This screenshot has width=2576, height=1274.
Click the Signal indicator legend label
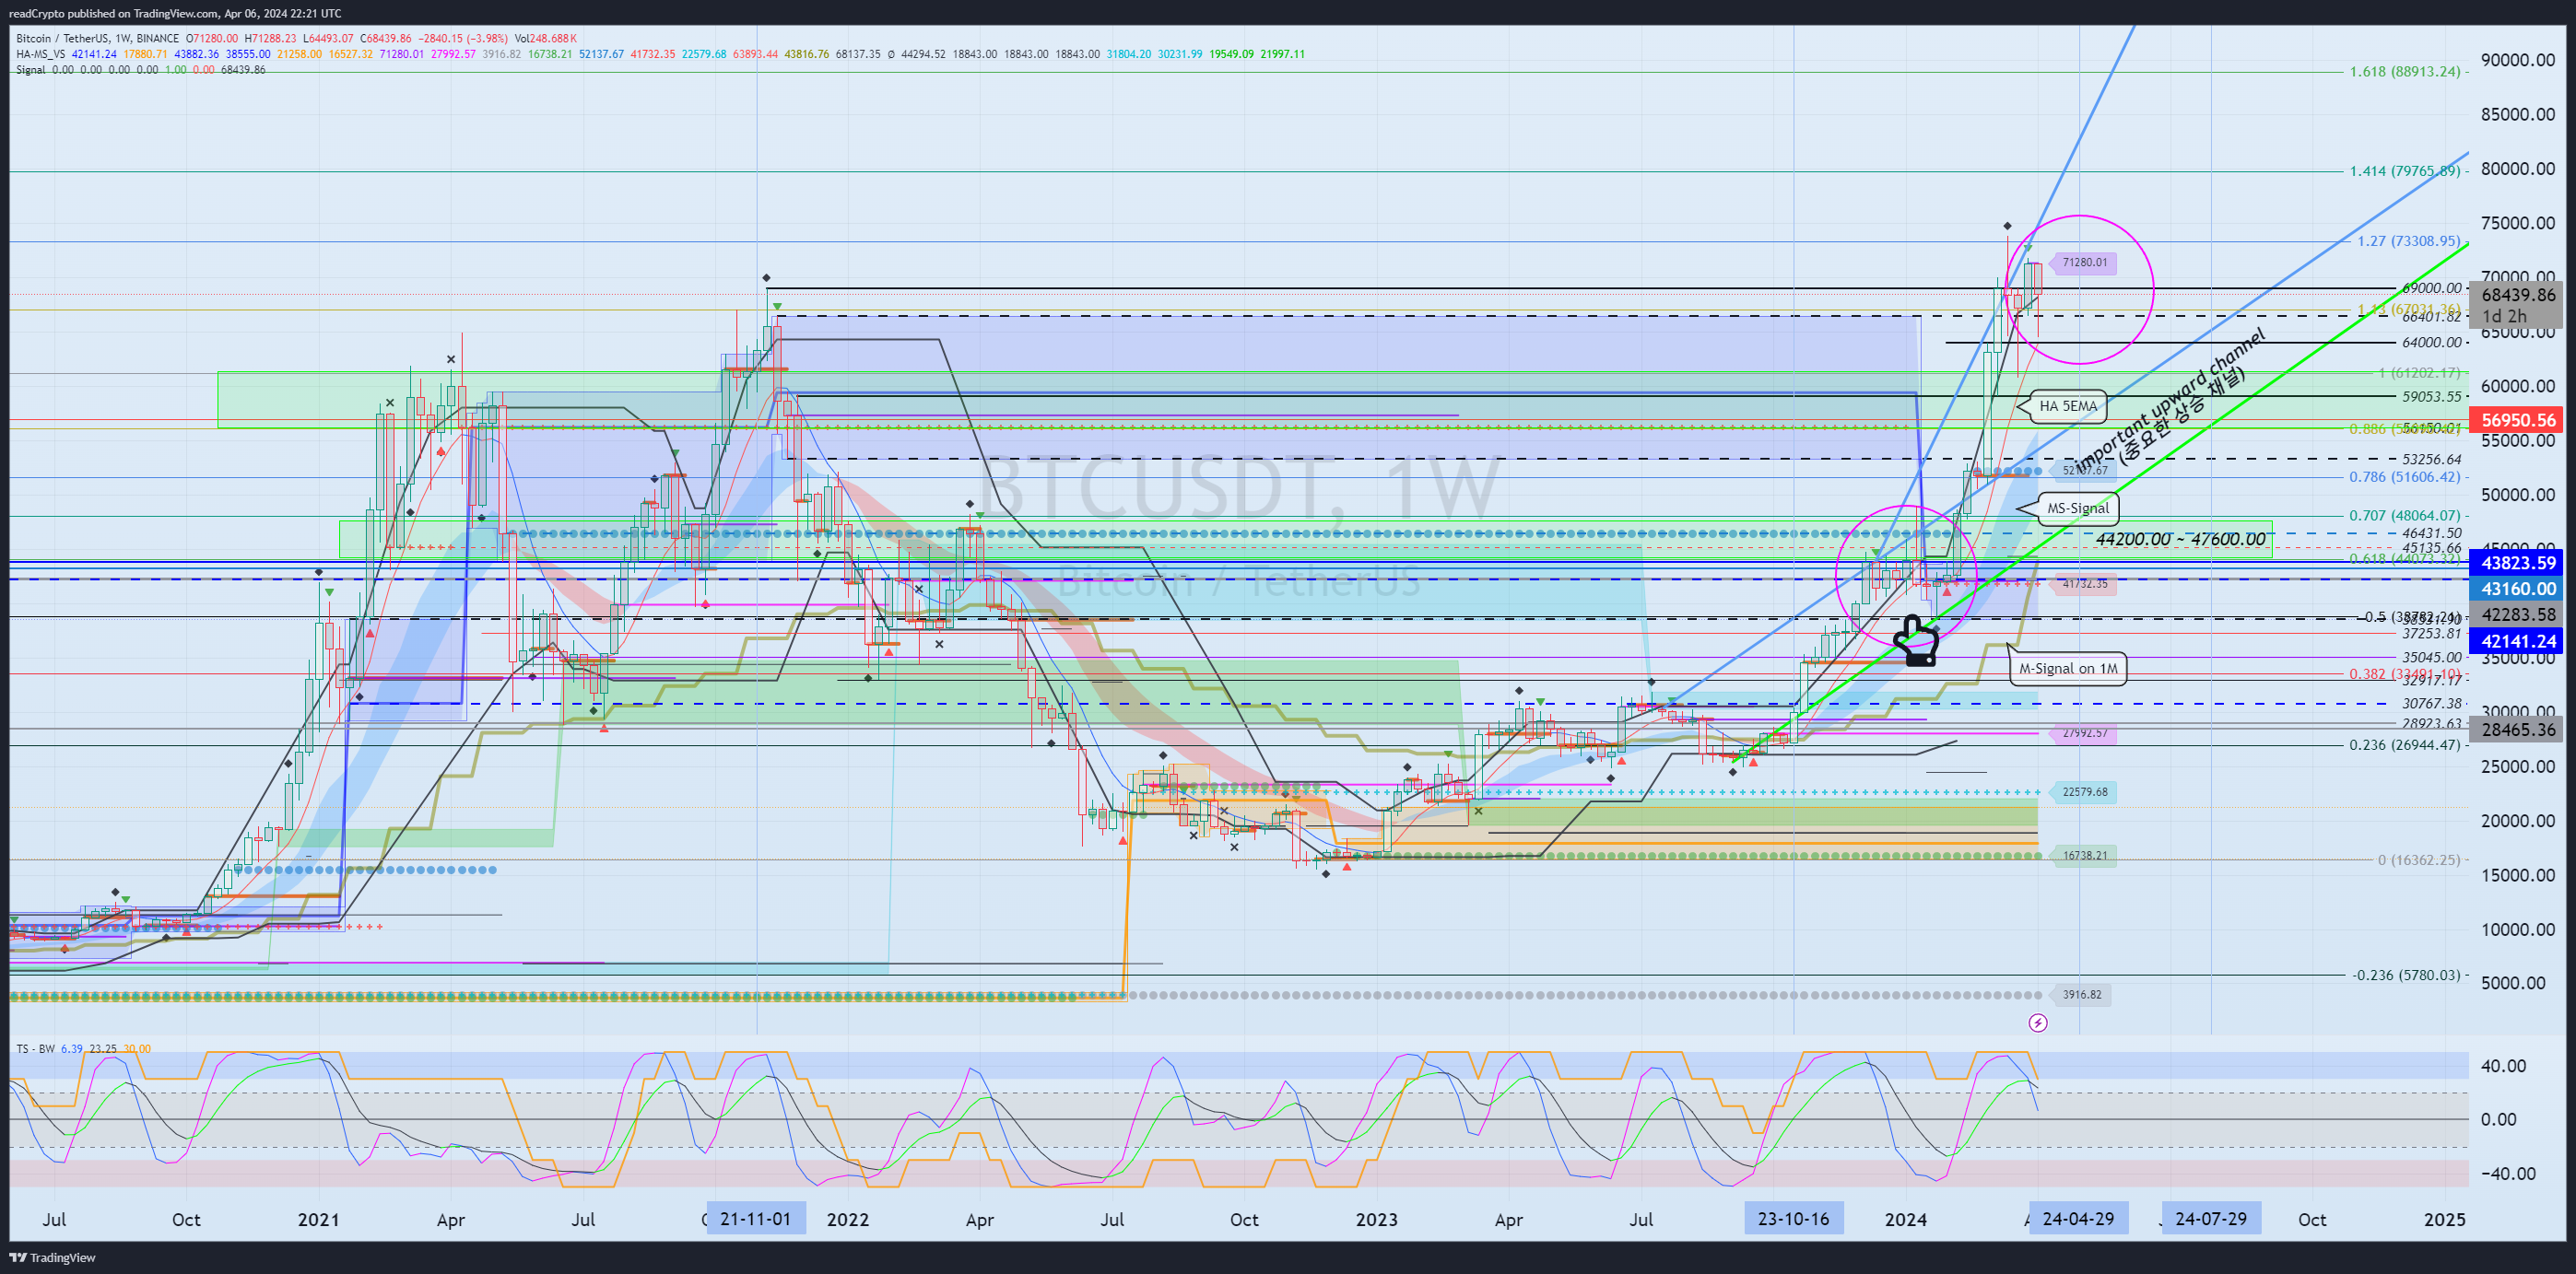point(30,70)
